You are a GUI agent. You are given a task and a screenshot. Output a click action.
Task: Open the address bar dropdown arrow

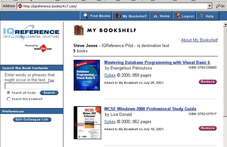(x=210, y=6)
